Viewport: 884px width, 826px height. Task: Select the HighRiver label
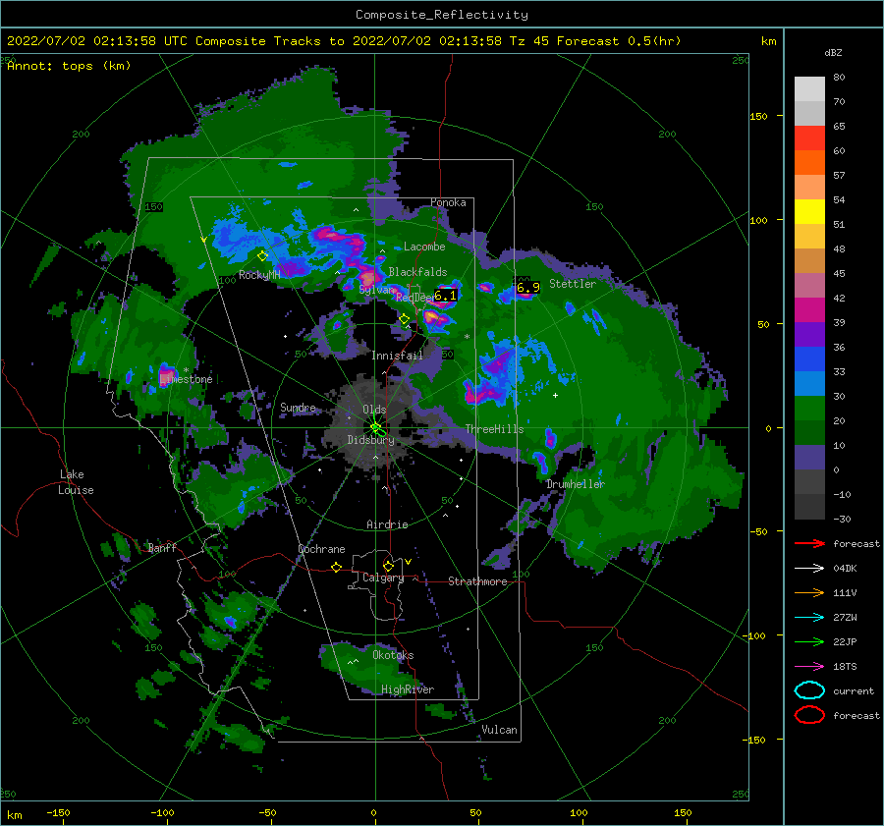408,689
